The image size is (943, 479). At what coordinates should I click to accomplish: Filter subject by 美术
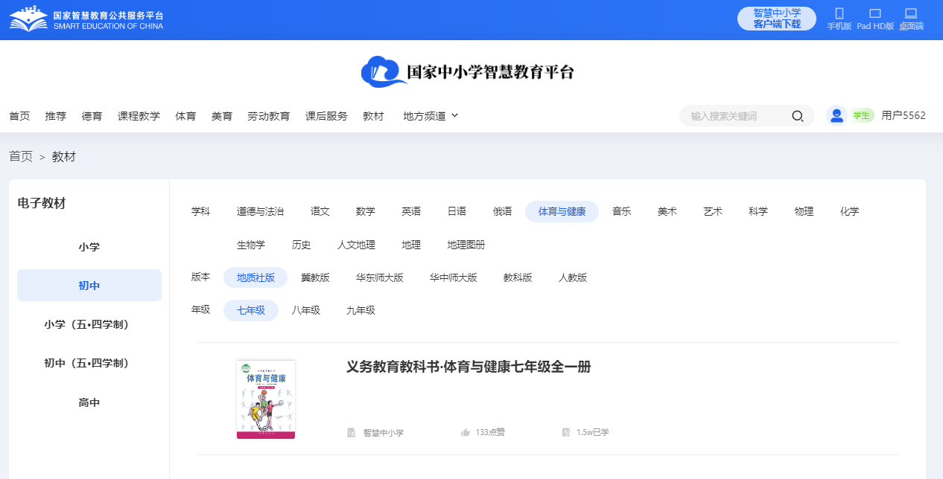coord(667,211)
